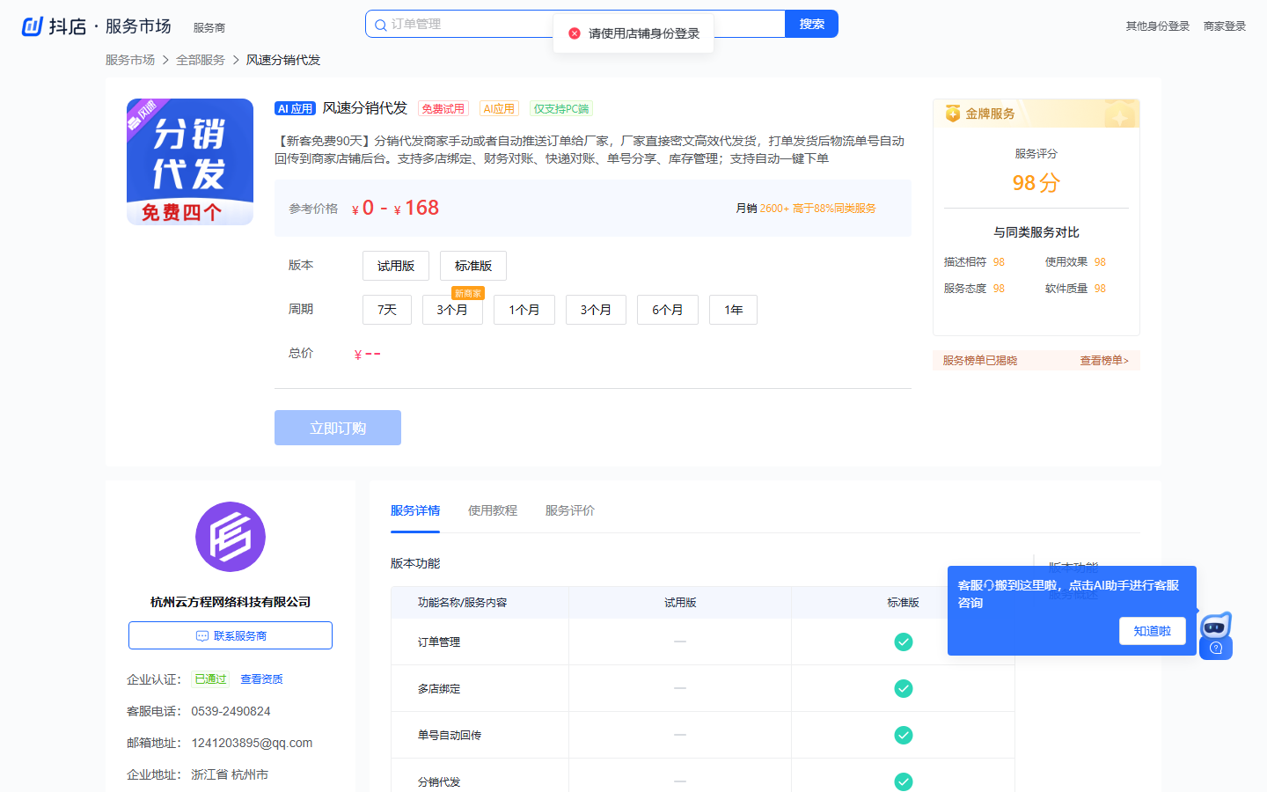Select the 标准版 version option
The image size is (1267, 792).
pyautogui.click(x=473, y=266)
